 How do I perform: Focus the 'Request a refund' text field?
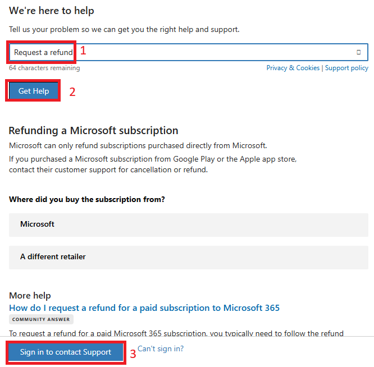tap(189, 52)
